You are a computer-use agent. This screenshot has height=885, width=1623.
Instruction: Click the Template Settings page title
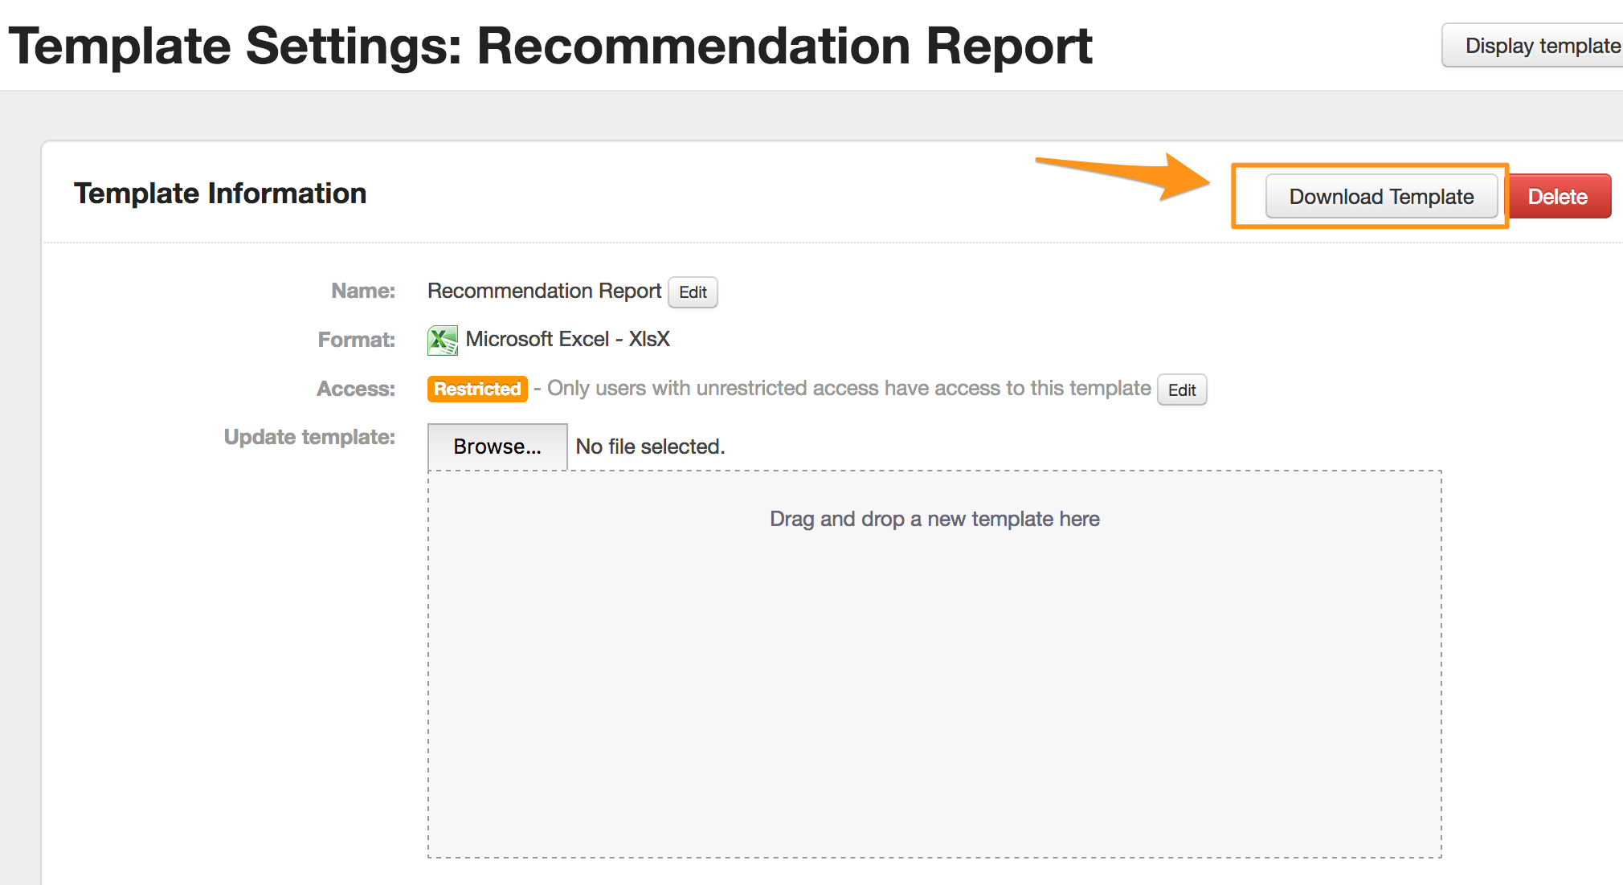click(550, 46)
